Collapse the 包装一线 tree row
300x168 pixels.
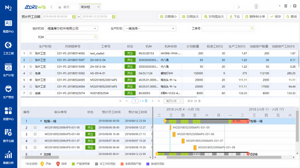pyautogui.click(x=40, y=121)
